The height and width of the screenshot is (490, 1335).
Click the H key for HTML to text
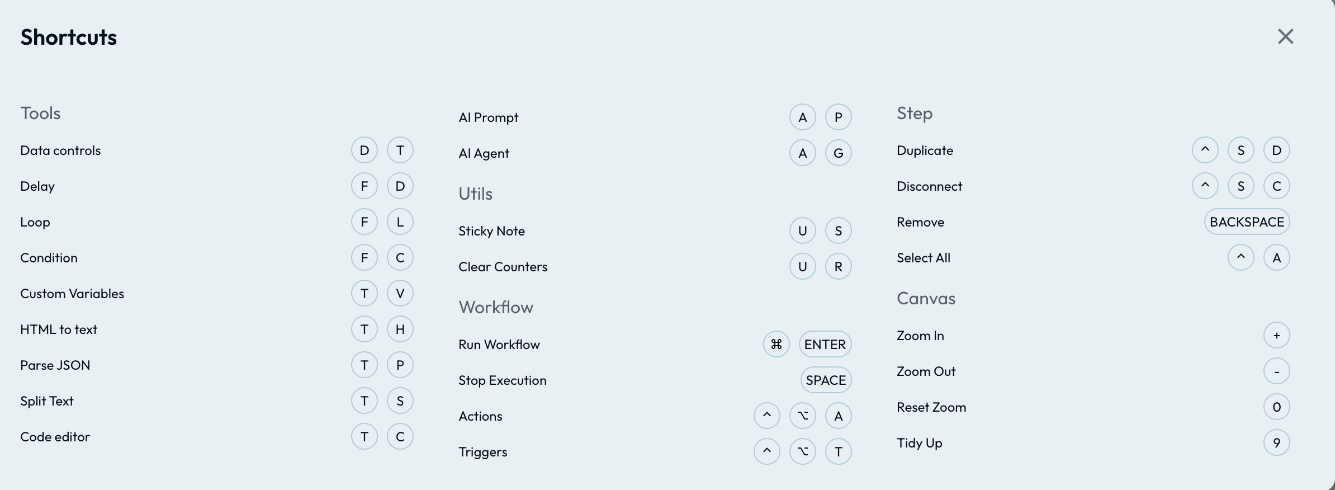pyautogui.click(x=400, y=329)
